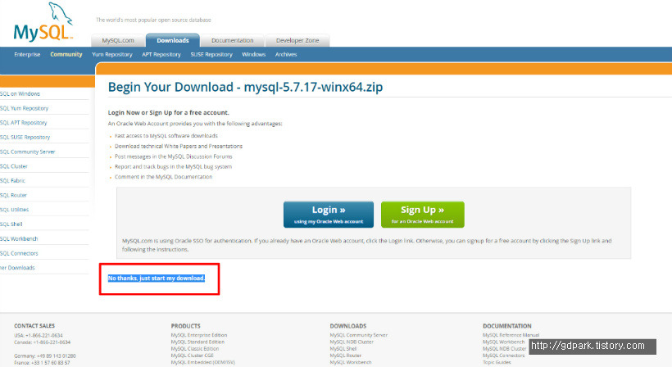
Task: Open MySQL Utilities sidebar link
Action: click(x=14, y=210)
